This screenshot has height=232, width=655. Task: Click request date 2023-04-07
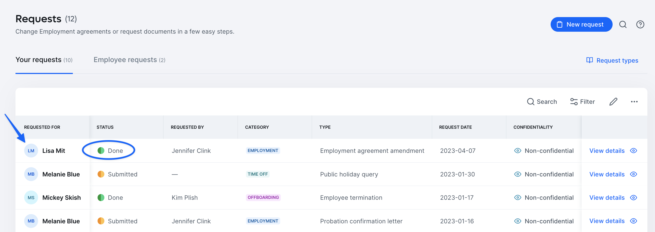click(x=458, y=151)
